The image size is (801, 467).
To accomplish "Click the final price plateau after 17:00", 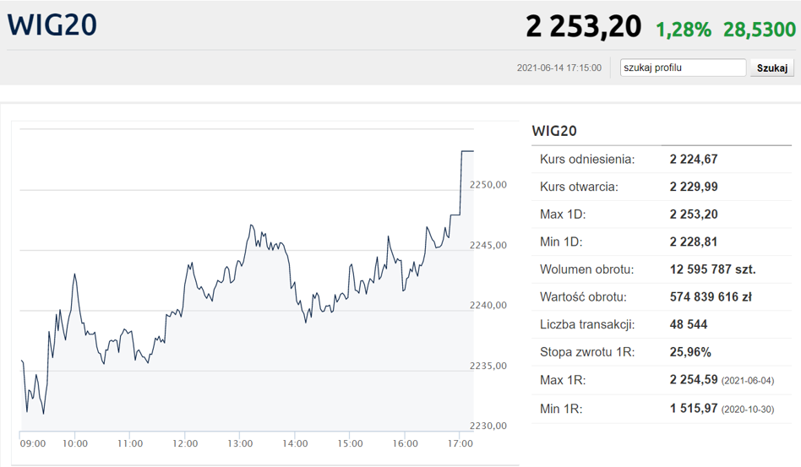I will click(467, 151).
